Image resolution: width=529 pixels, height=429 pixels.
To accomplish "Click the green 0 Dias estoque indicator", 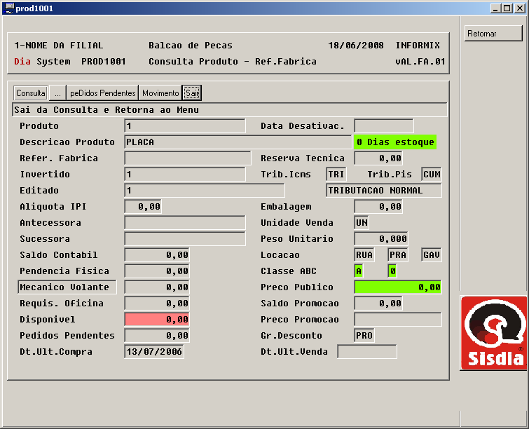I will (x=395, y=142).
